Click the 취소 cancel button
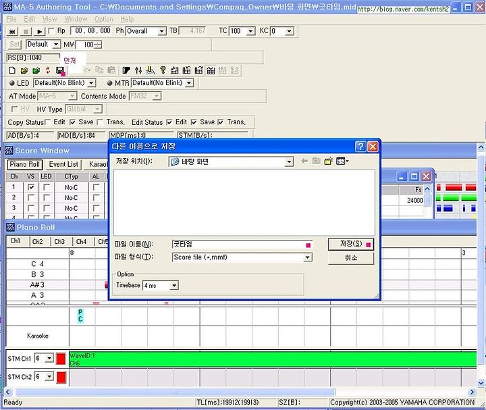 pyautogui.click(x=351, y=258)
